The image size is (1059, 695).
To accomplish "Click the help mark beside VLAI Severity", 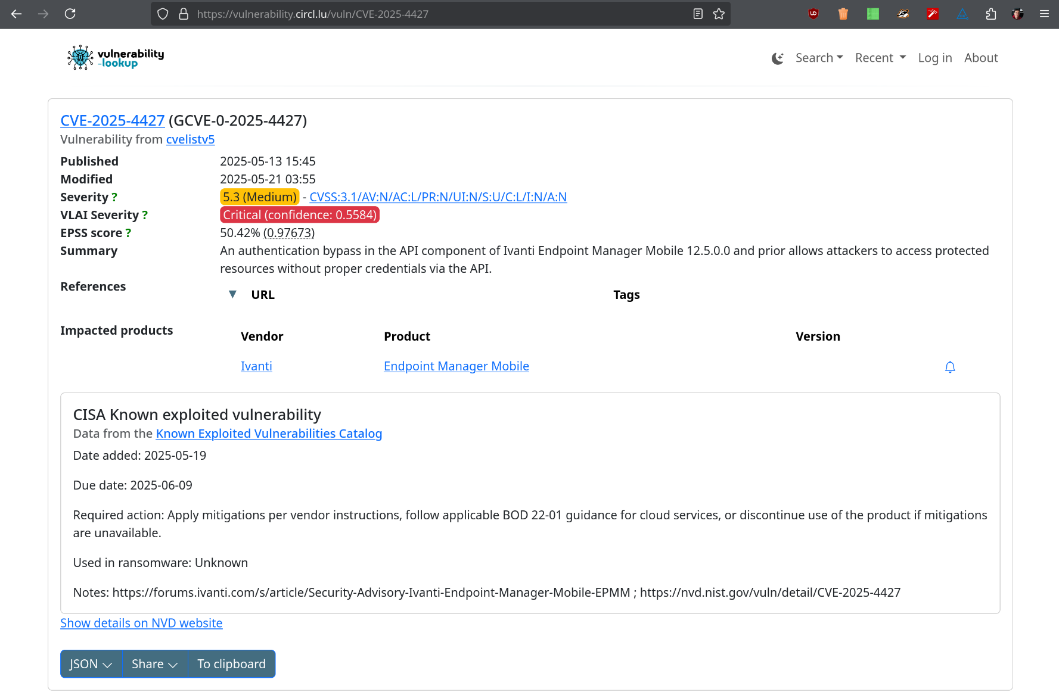I will 145,215.
